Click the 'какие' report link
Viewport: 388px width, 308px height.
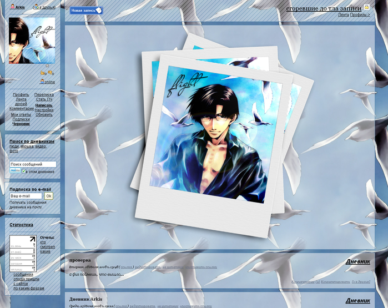click(45, 251)
